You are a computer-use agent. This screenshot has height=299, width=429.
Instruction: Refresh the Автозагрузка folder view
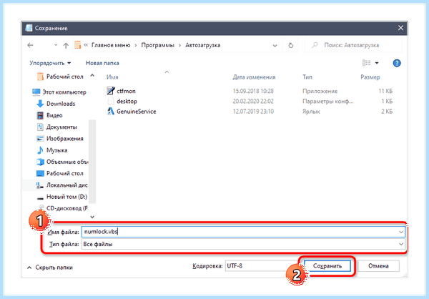click(x=291, y=45)
